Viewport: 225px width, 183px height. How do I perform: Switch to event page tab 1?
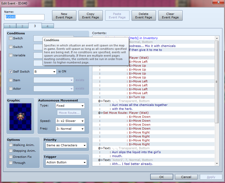click(x=10, y=26)
